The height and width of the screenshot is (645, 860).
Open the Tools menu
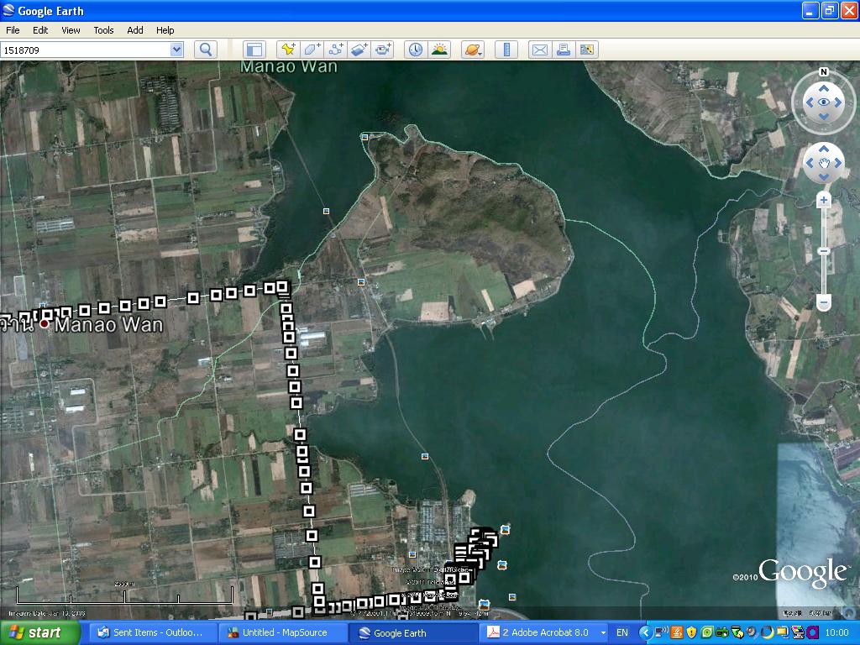point(103,30)
